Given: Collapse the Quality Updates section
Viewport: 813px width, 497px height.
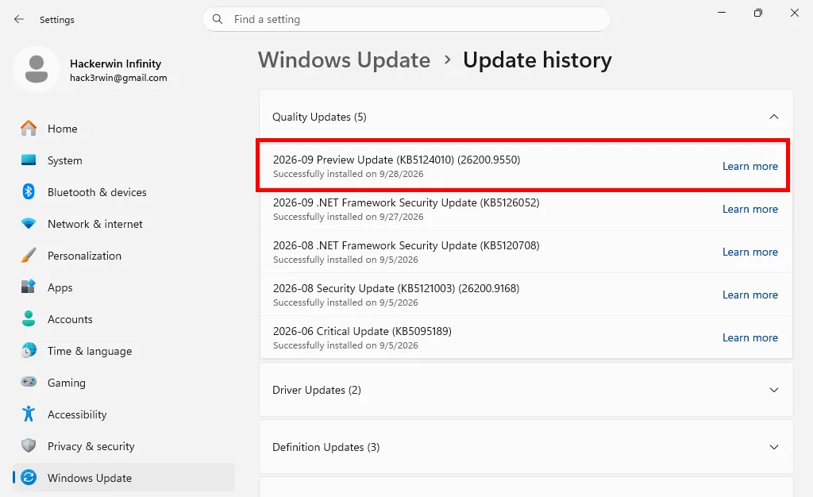Looking at the screenshot, I should pyautogui.click(x=773, y=117).
